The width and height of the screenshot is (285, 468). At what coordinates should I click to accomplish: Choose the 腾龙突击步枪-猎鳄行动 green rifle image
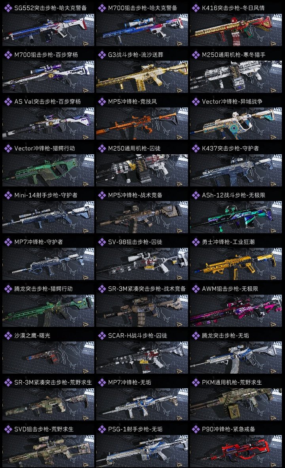tap(48, 311)
